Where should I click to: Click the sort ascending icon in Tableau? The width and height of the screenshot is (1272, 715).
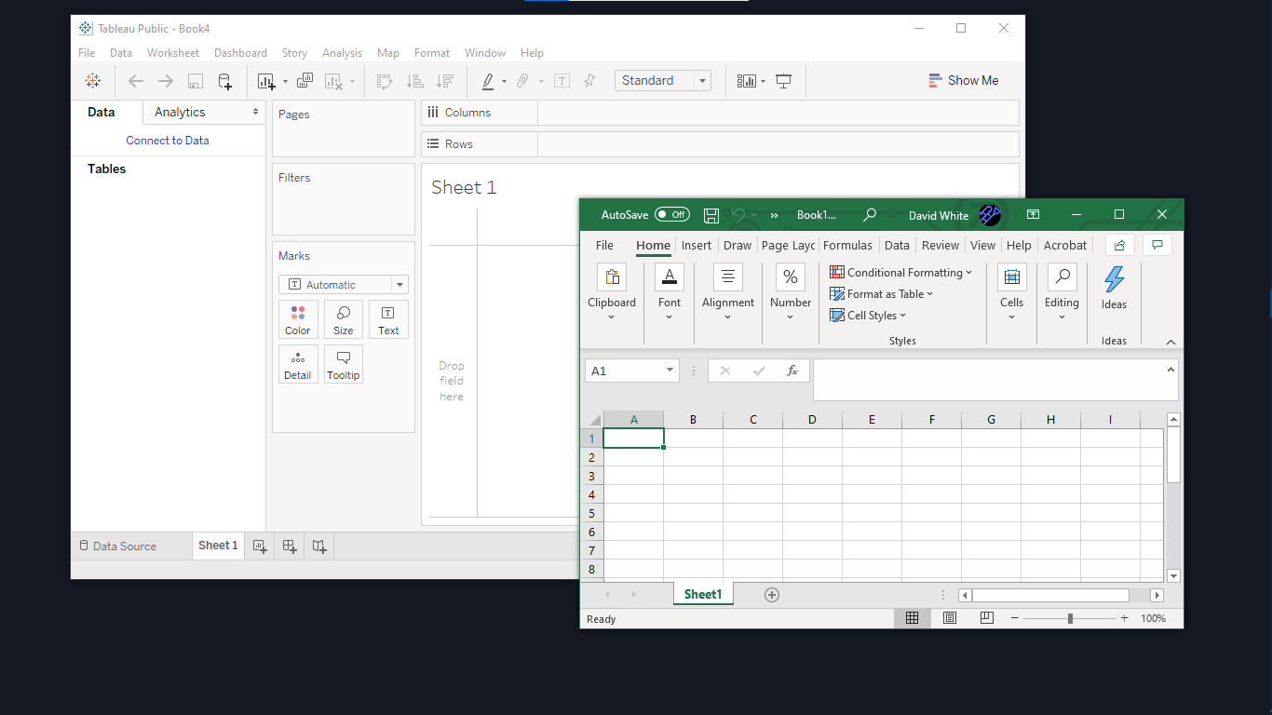pyautogui.click(x=414, y=81)
